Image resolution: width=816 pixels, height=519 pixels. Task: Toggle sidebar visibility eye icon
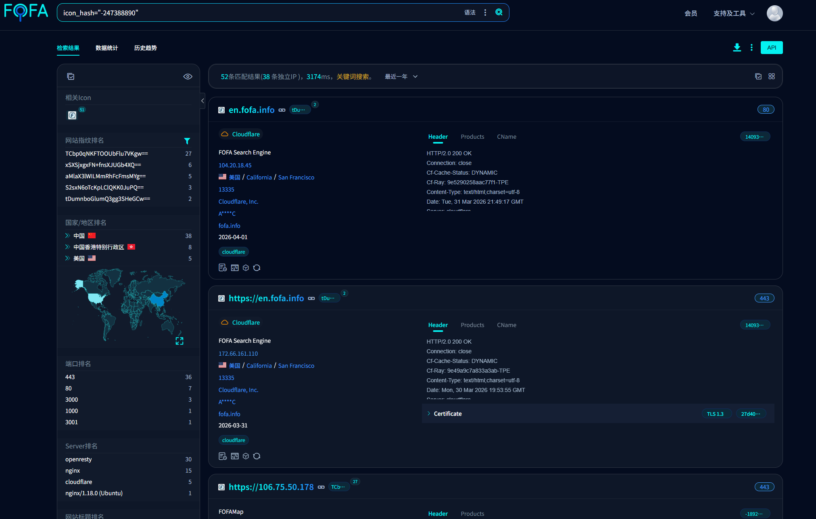tap(188, 76)
